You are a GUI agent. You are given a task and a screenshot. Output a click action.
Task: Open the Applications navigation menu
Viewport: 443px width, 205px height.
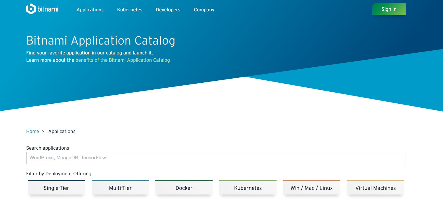tap(90, 10)
